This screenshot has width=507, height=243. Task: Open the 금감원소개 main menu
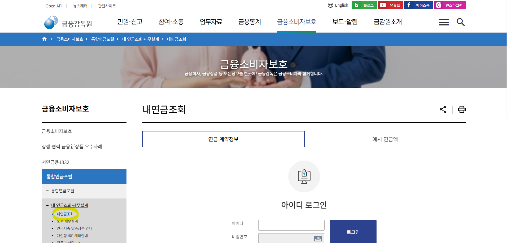coord(388,22)
